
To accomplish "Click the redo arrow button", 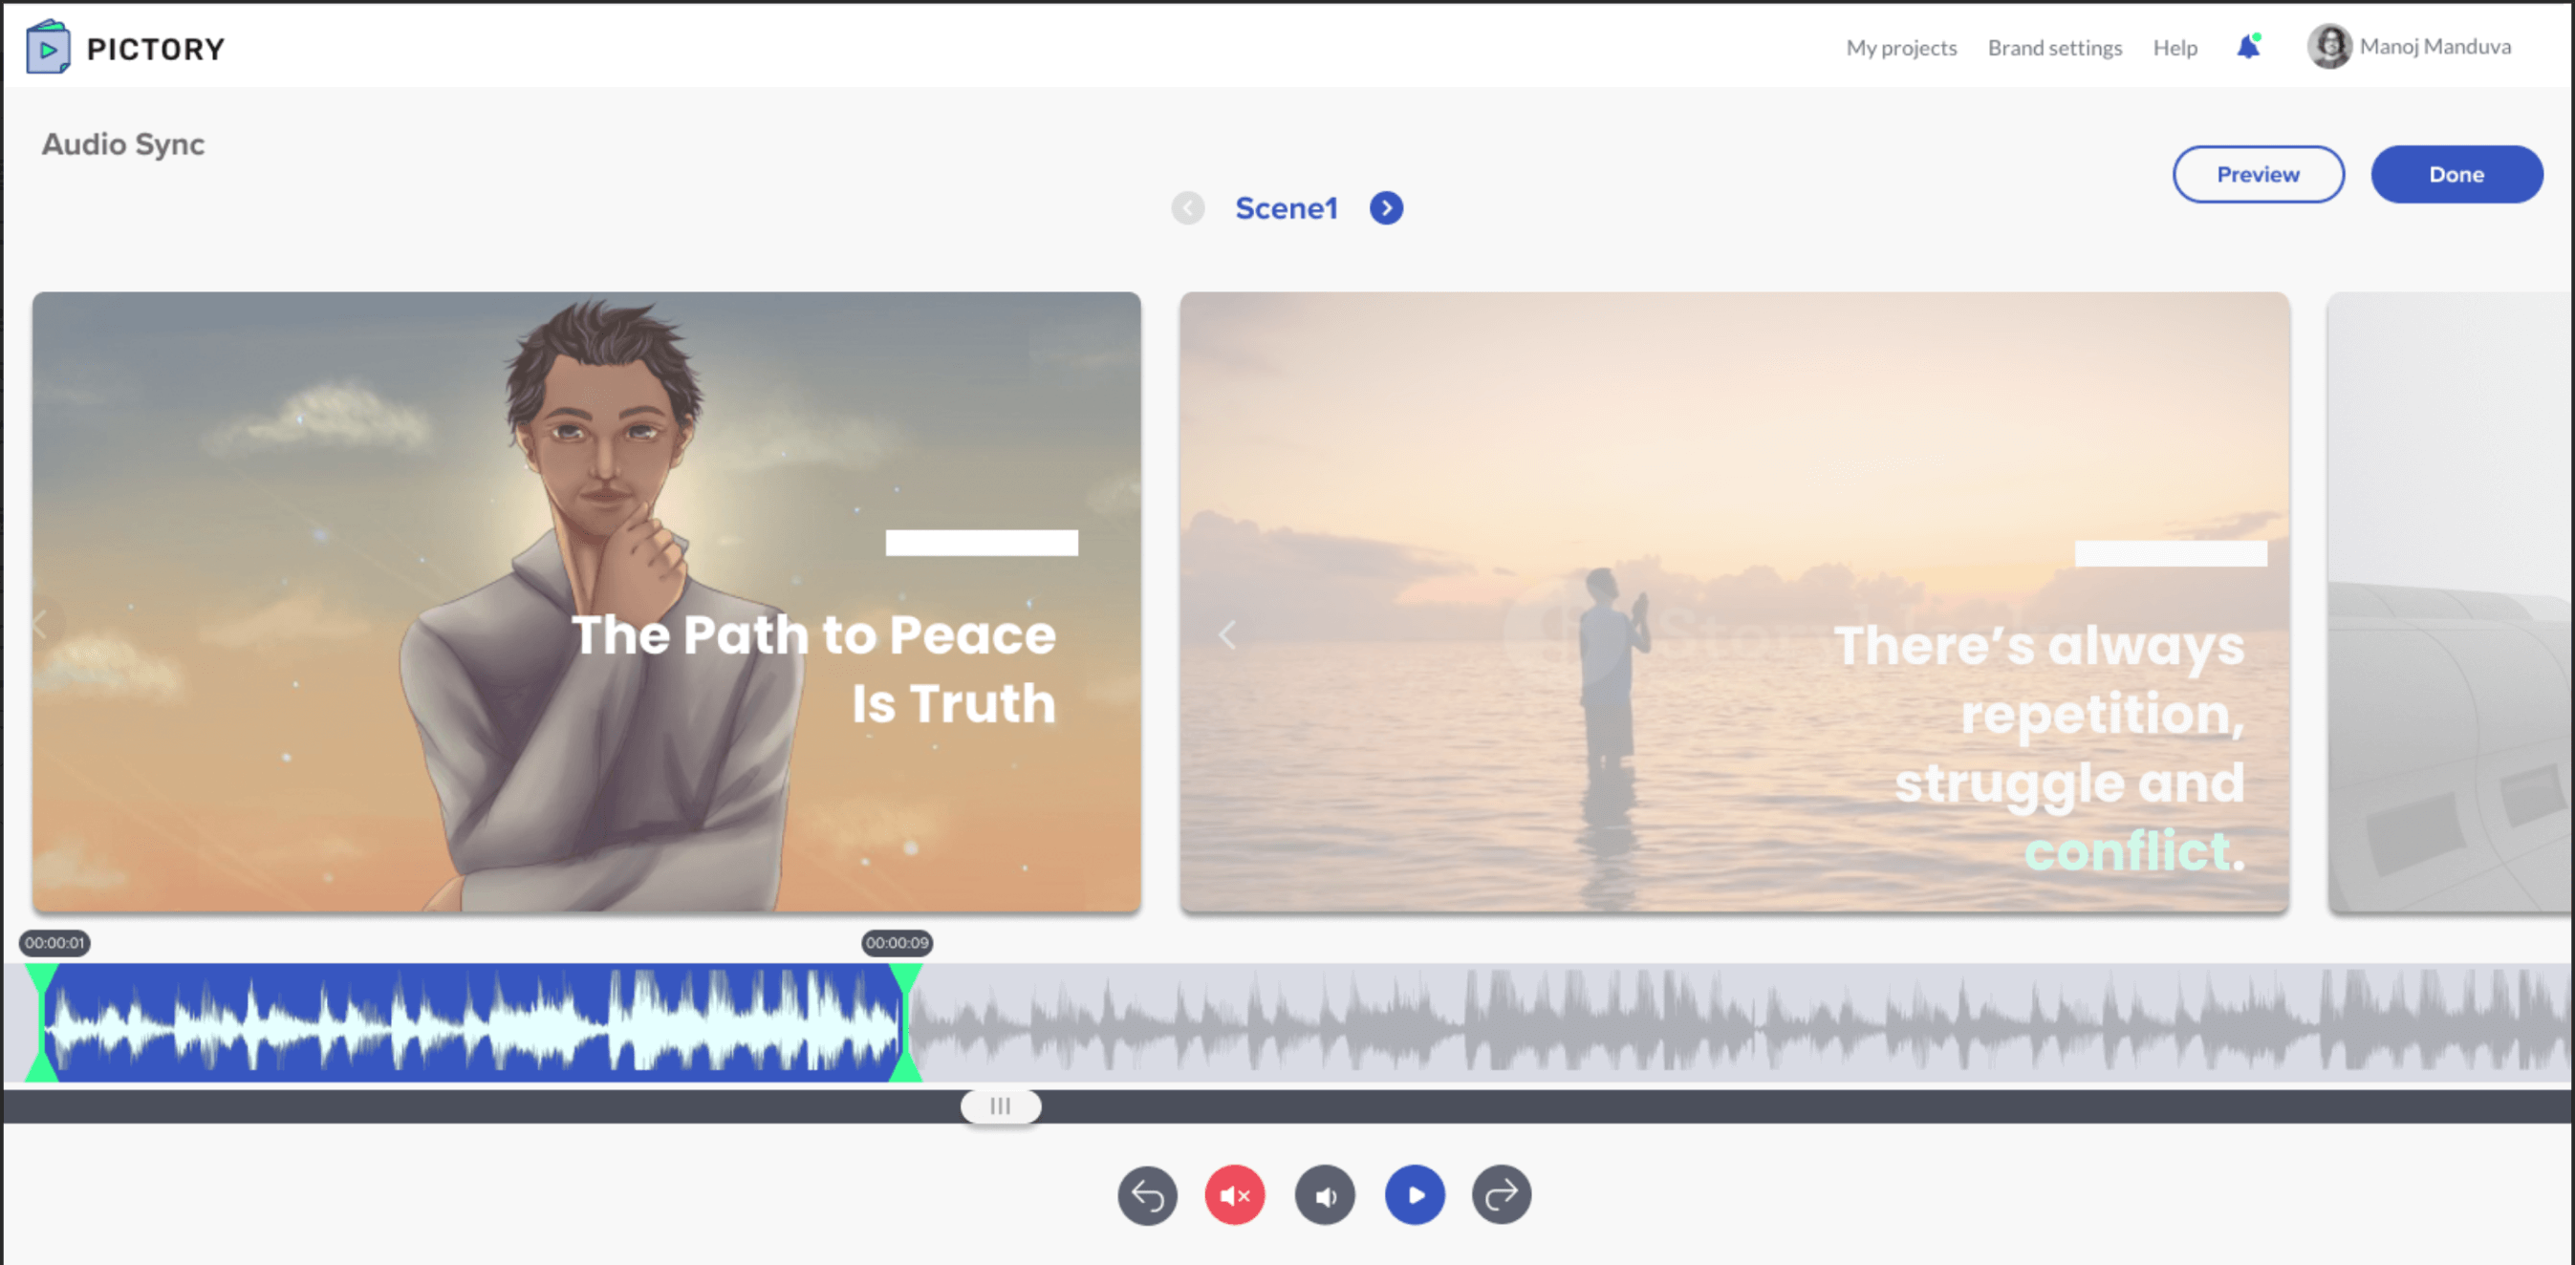I will (x=1501, y=1195).
